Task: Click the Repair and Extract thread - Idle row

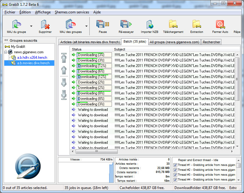Action: click(x=198, y=160)
